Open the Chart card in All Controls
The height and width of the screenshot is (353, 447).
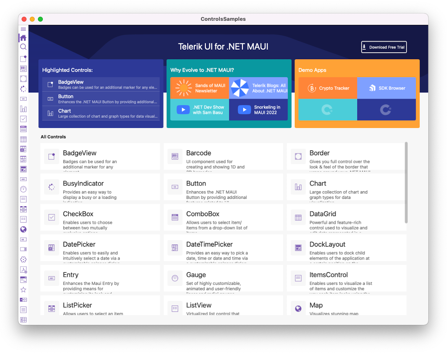[x=346, y=188]
